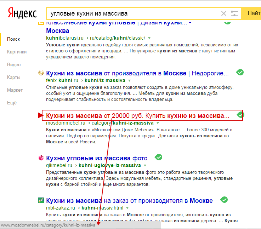
Task: Switch to Видео search tab
Action: tap(14, 65)
